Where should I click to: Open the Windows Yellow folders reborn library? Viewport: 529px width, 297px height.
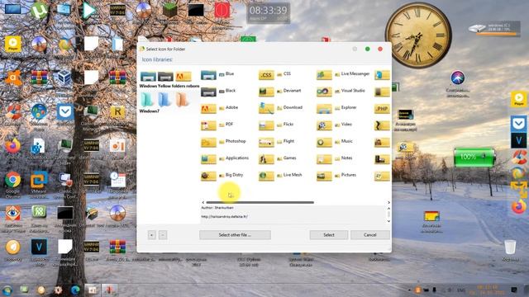pos(169,80)
